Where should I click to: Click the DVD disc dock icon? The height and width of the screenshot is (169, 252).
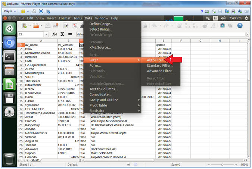point(9,112)
